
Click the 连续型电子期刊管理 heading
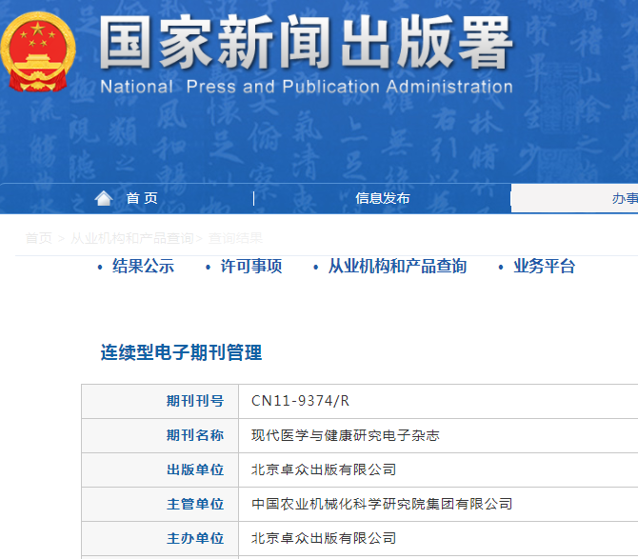(x=181, y=352)
